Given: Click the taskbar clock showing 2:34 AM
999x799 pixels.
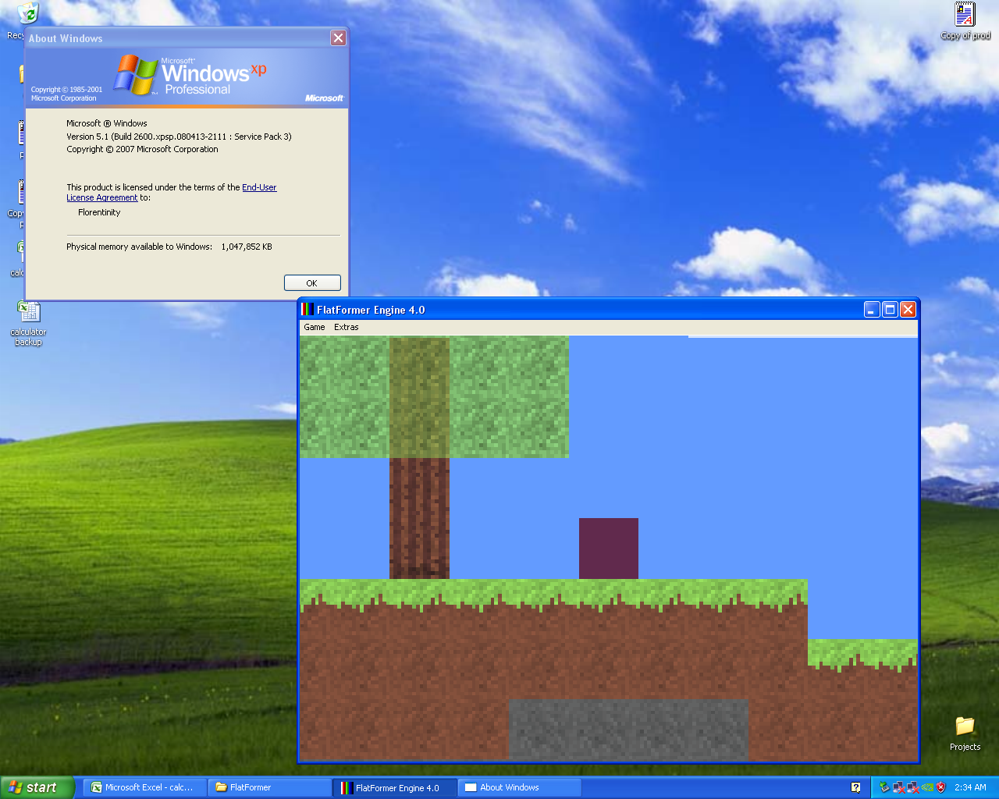Looking at the screenshot, I should [x=970, y=787].
